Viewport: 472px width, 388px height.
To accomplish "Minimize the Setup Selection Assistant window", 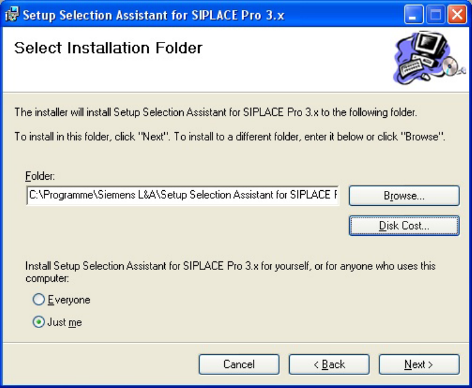I will coord(413,14).
